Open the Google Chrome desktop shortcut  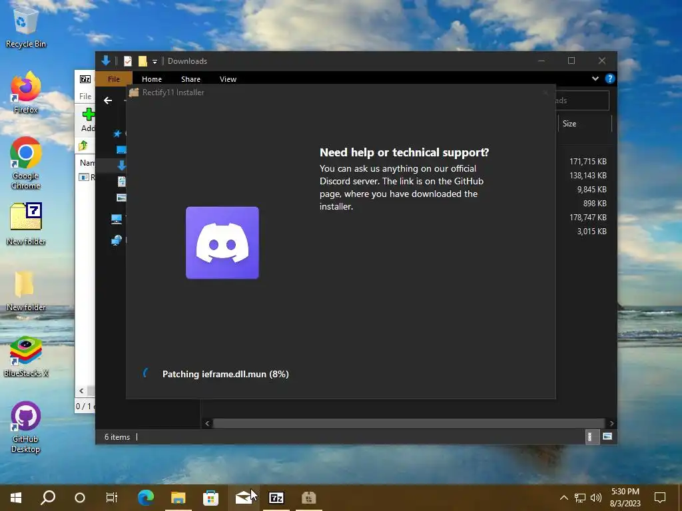(x=26, y=163)
